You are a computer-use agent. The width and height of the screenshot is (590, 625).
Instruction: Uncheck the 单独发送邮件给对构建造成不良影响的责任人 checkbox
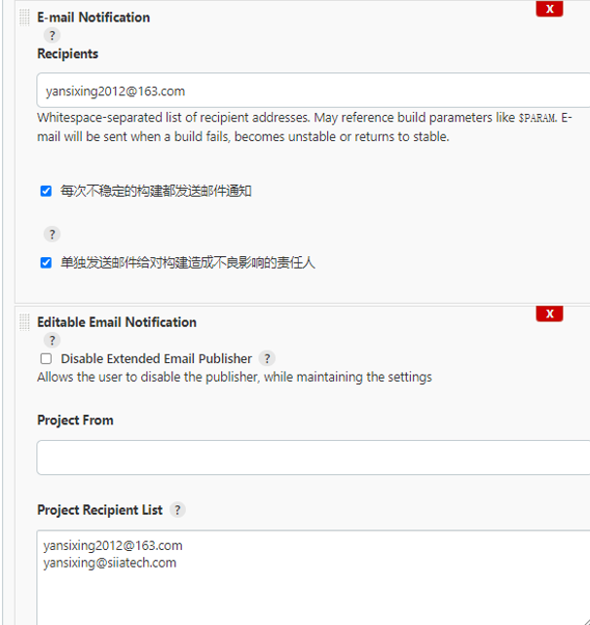click(46, 262)
